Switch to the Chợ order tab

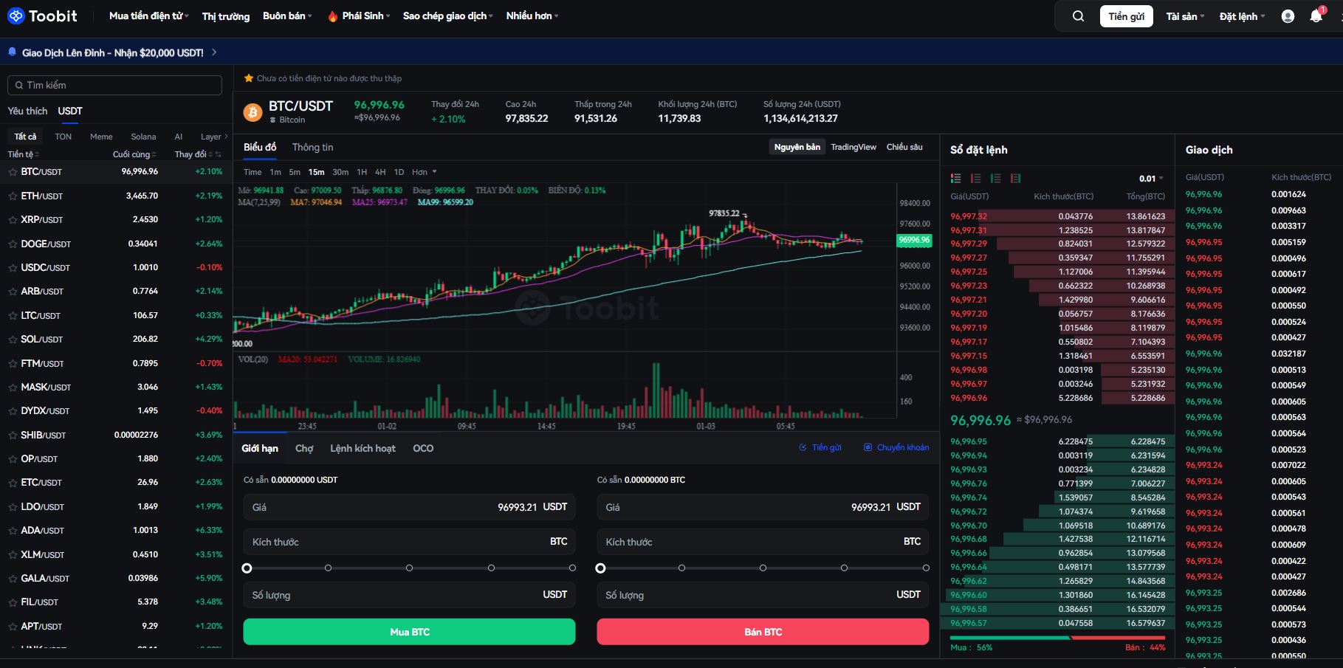coord(304,448)
